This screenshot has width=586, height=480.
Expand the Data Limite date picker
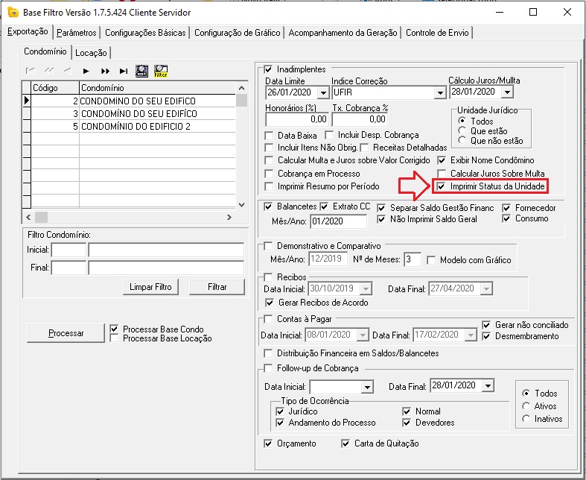[322, 92]
